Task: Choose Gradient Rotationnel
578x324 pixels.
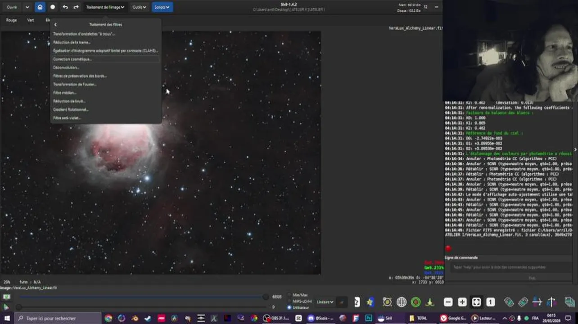Action: click(x=71, y=109)
